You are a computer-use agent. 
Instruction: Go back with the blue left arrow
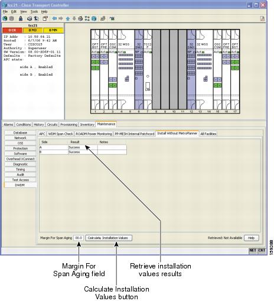coord(54,18)
